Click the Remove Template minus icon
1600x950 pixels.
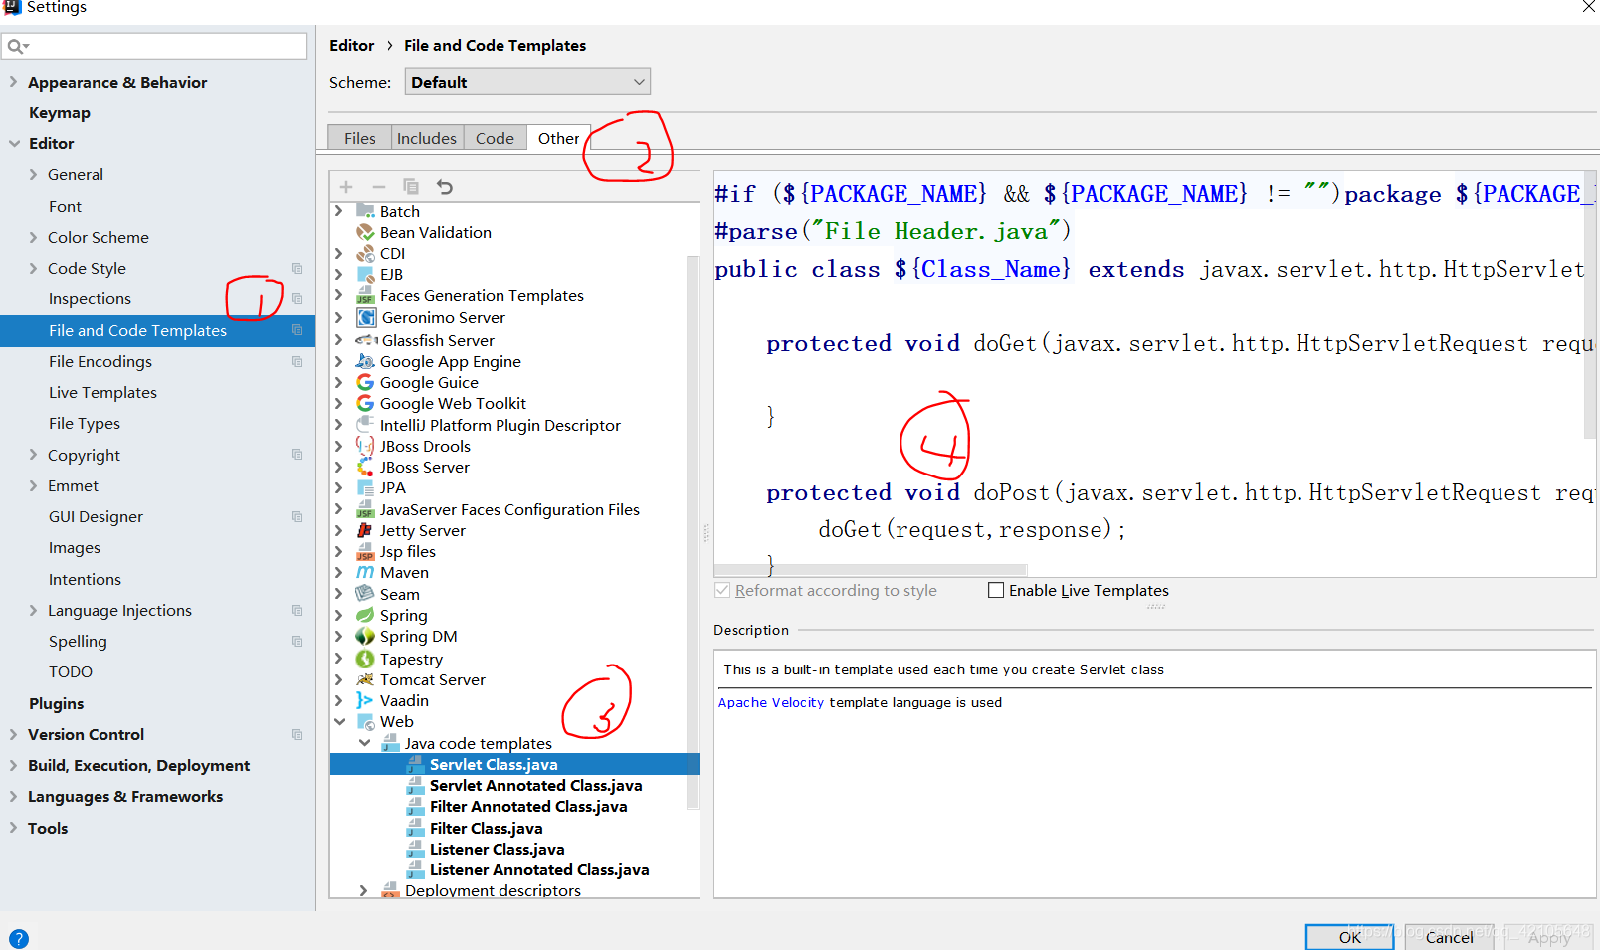click(378, 187)
